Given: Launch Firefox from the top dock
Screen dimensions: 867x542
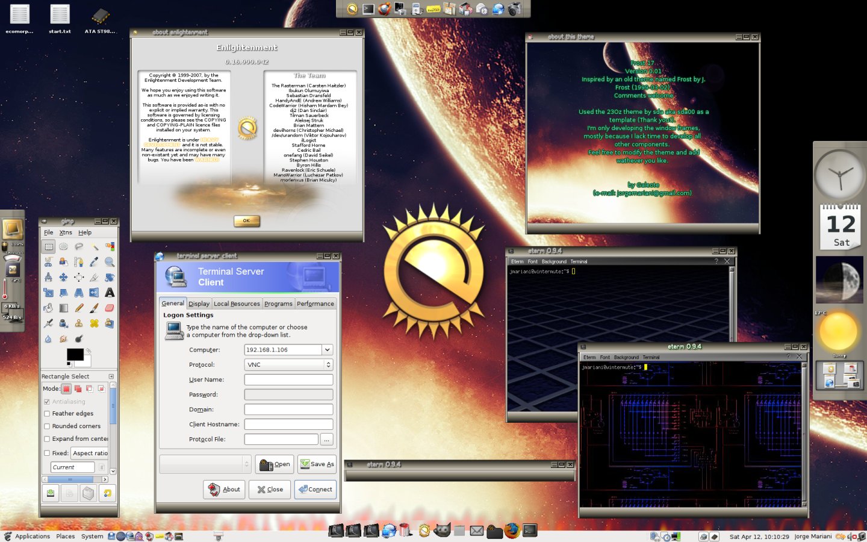Looking at the screenshot, I should (x=384, y=9).
